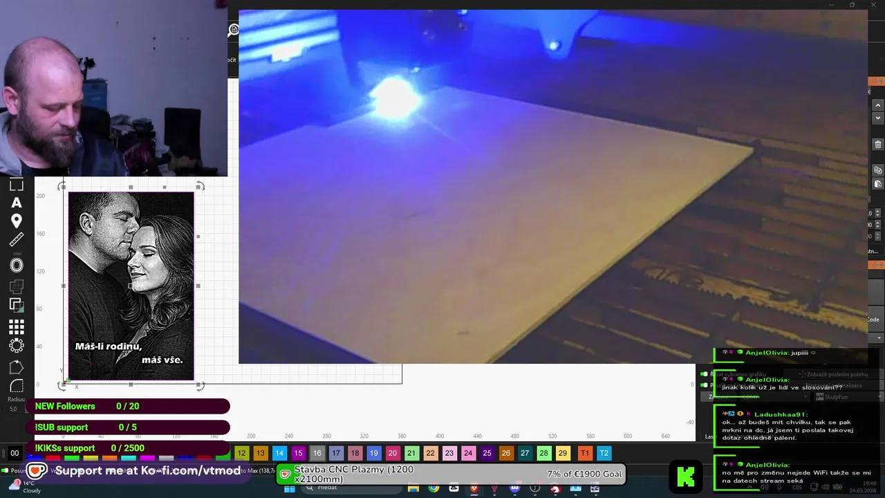Screen dimensions: 885x498
Task: Open Chrome from the taskbar
Action: (434, 488)
